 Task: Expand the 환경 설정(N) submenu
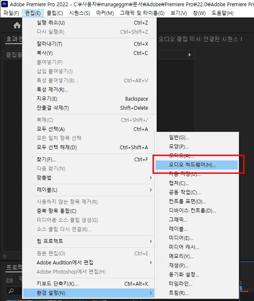click(x=89, y=293)
